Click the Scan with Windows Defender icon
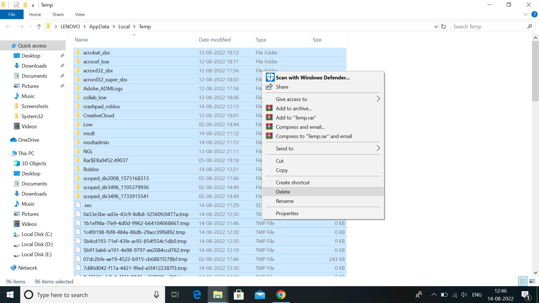Image resolution: width=539 pixels, height=303 pixels. 270,77
